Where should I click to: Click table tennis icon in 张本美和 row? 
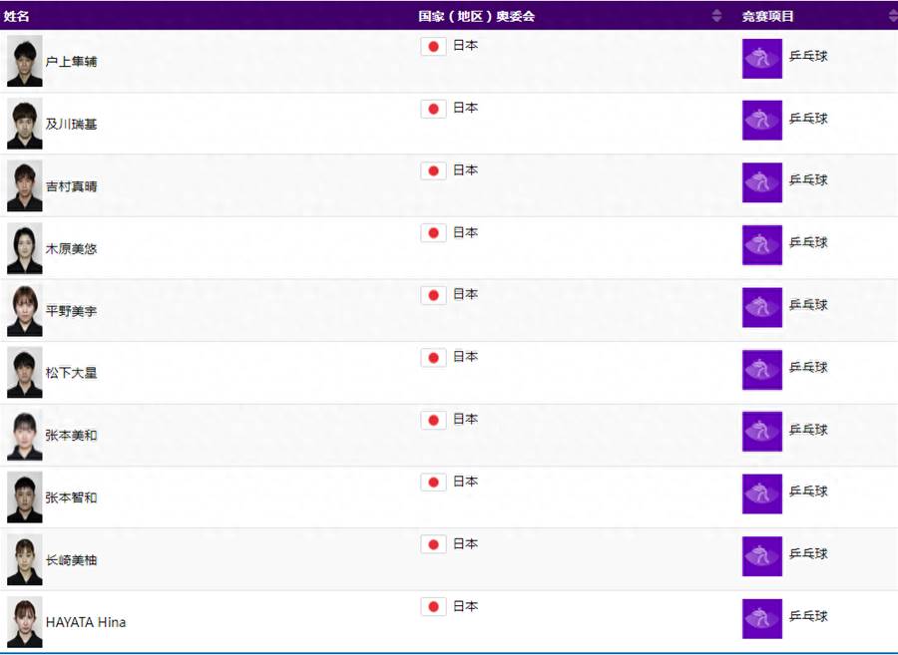click(x=762, y=432)
